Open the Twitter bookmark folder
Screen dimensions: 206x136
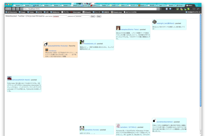[31, 12]
